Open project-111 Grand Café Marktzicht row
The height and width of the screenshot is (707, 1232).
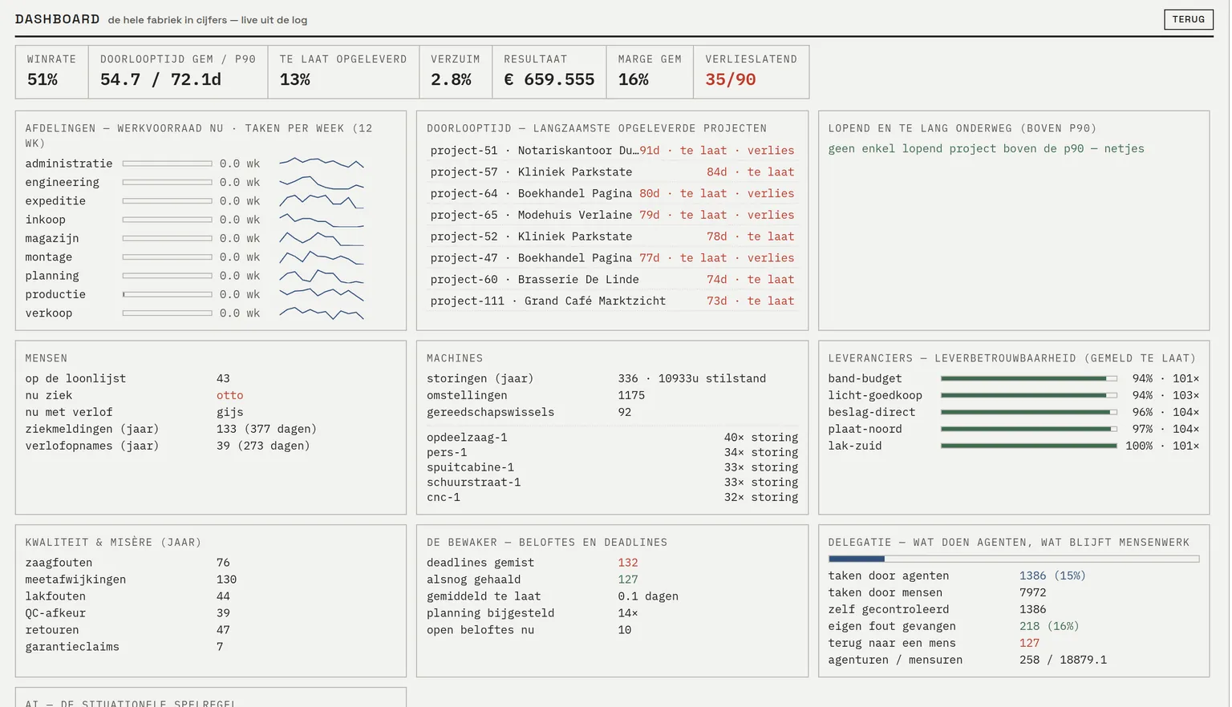pyautogui.click(x=612, y=301)
